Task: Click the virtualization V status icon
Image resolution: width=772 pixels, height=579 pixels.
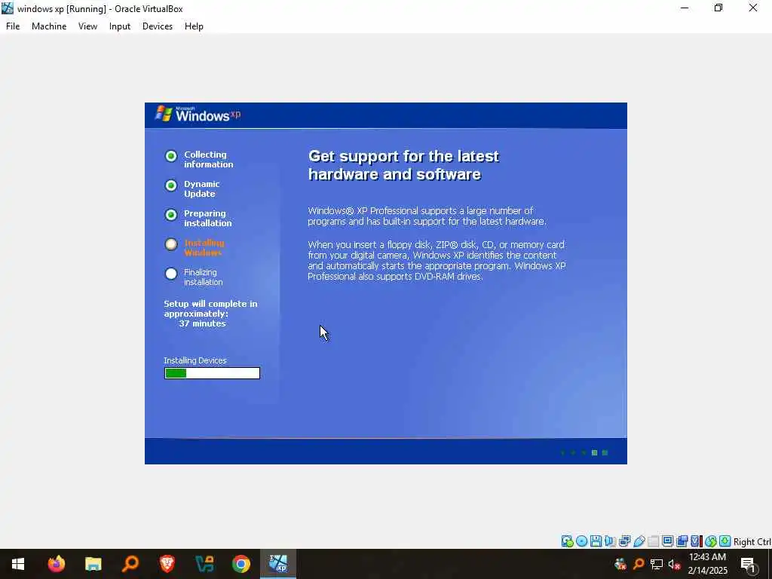Action: [696, 541]
